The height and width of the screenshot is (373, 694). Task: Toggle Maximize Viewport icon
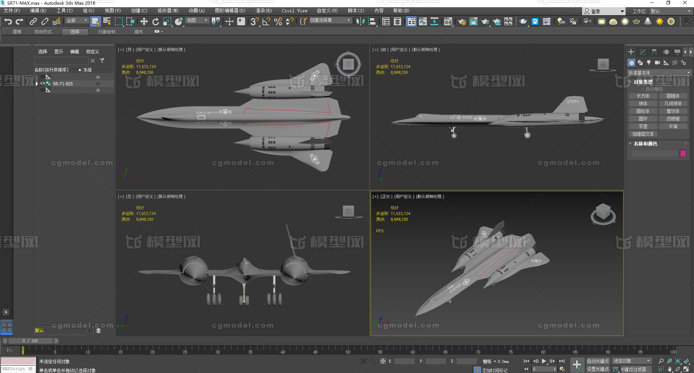686,369
